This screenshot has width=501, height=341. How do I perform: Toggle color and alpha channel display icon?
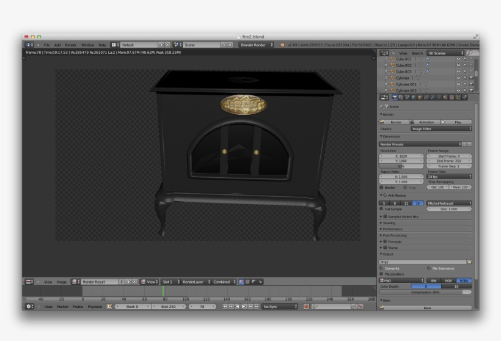(241, 282)
